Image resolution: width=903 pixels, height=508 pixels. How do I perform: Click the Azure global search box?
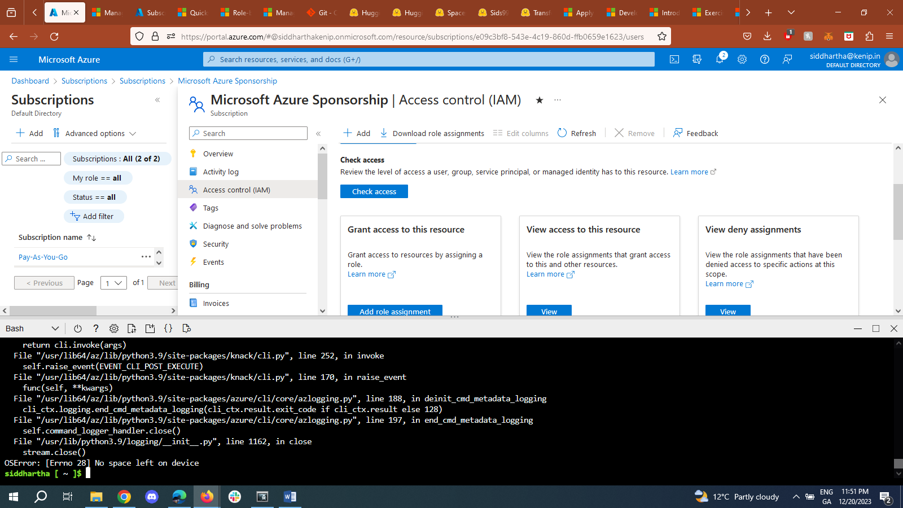point(429,59)
